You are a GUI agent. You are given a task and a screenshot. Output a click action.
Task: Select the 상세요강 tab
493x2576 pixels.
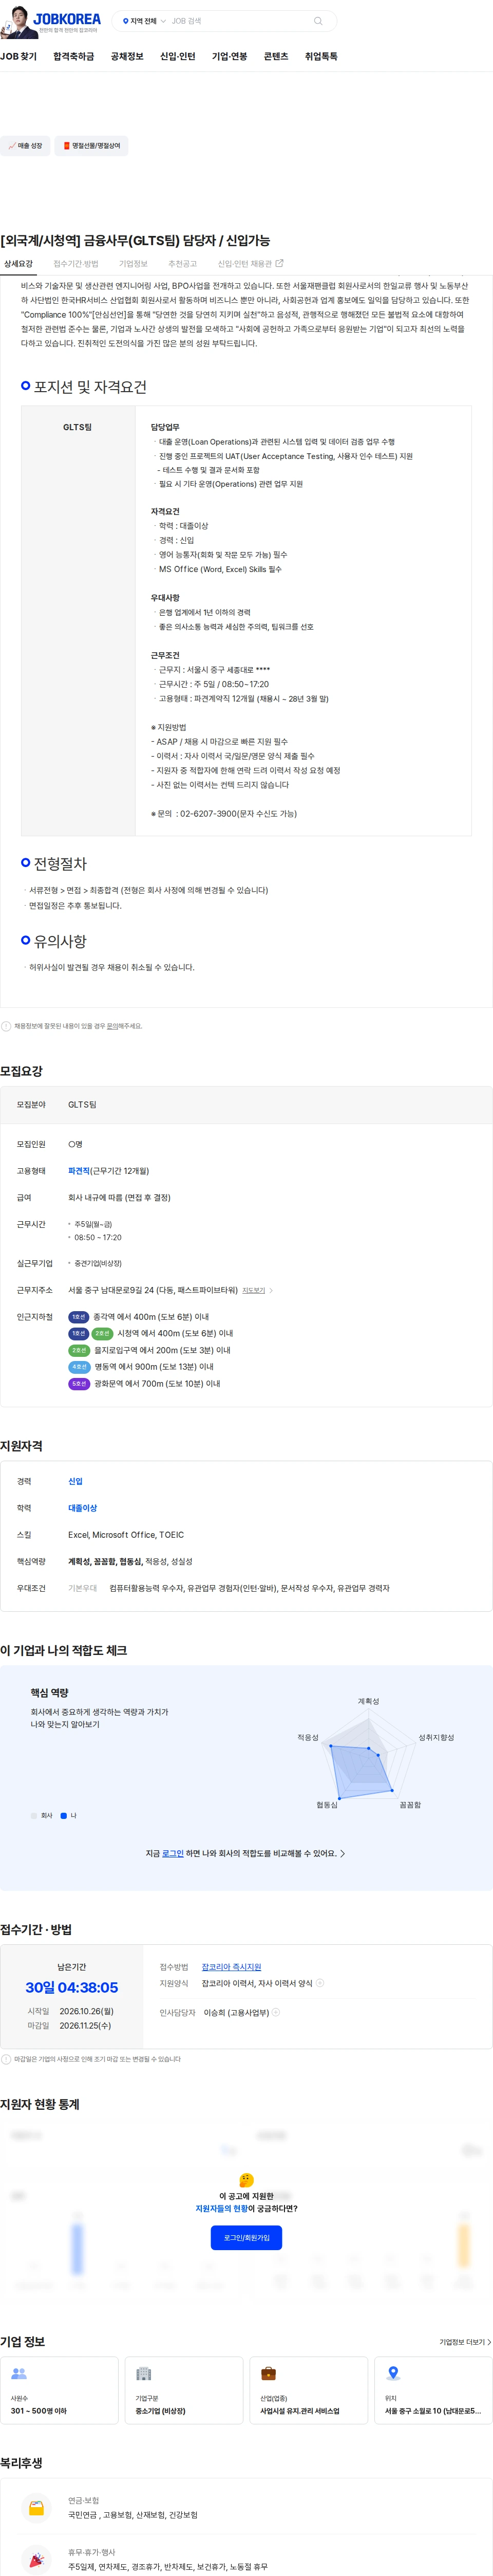tap(18, 264)
